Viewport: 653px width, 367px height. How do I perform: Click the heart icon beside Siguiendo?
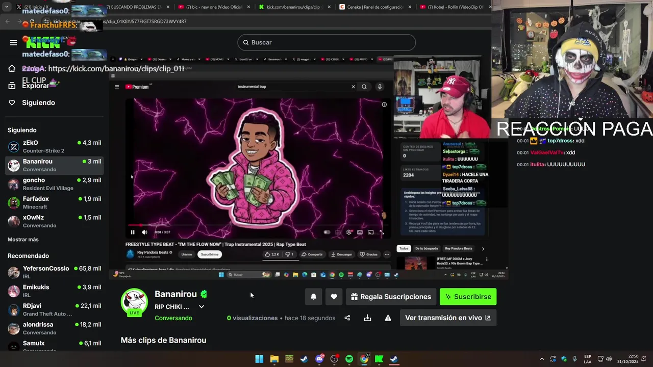click(x=12, y=102)
